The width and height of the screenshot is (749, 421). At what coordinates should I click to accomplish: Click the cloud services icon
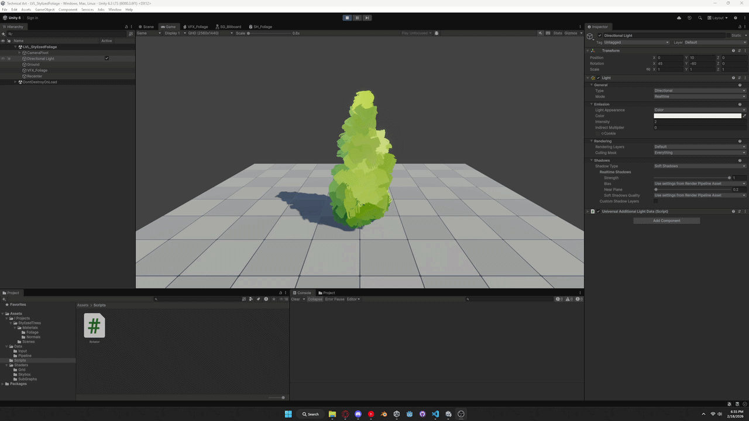pos(679,18)
